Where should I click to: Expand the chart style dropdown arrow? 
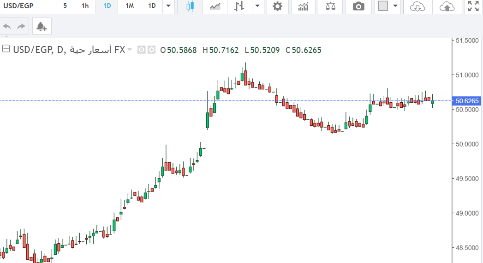(x=257, y=6)
